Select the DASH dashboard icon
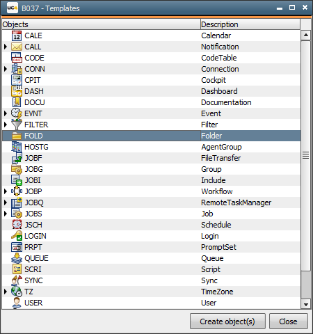 (x=17, y=91)
